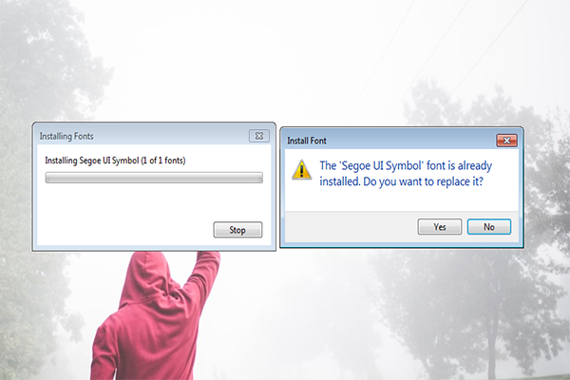Click the font installation progress bar
Image resolution: width=570 pixels, height=380 pixels.
point(154,178)
